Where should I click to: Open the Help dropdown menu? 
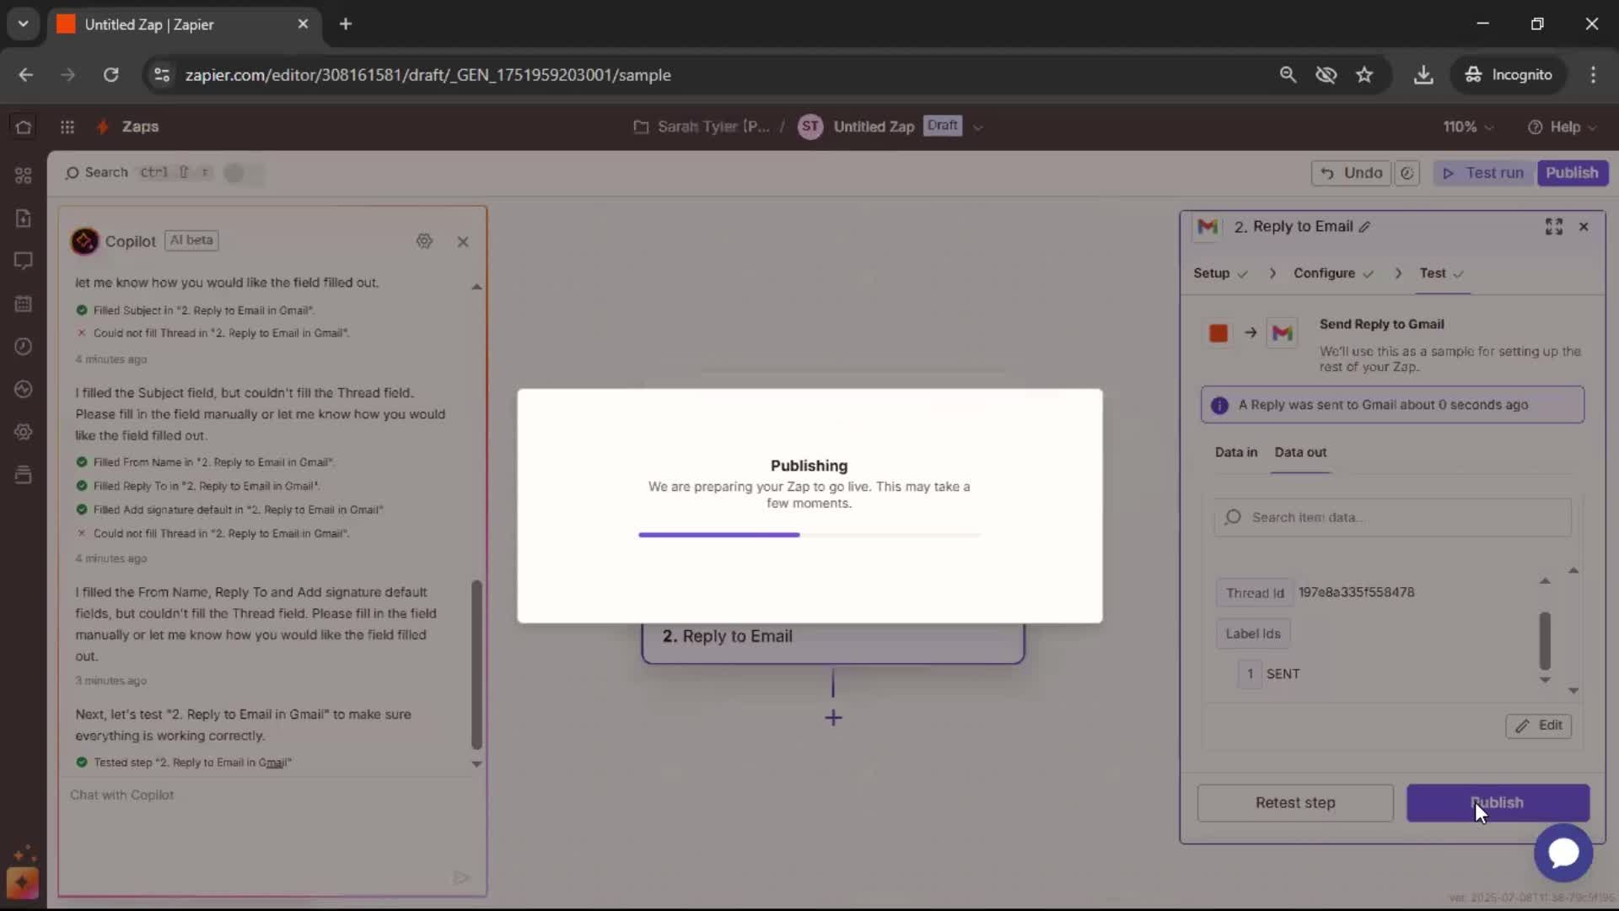(x=1563, y=127)
